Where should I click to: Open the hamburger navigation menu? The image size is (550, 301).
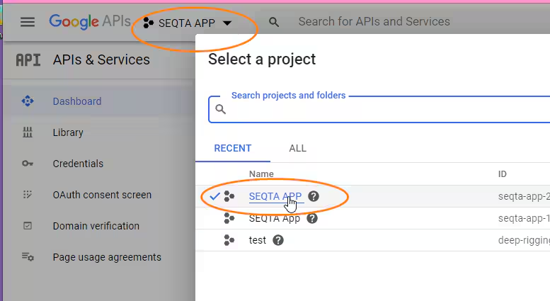(x=28, y=22)
